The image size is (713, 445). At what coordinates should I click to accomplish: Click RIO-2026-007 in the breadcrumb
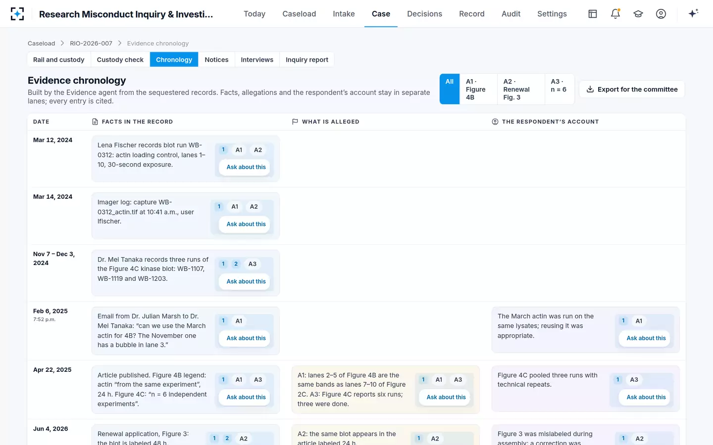pos(91,44)
